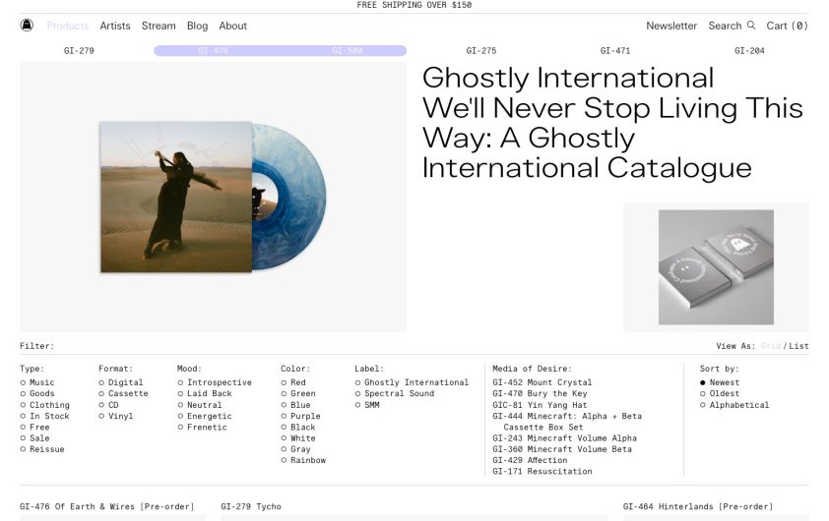Screen dimensions: 829x521
Task: Open the Artists page
Action: tap(115, 26)
